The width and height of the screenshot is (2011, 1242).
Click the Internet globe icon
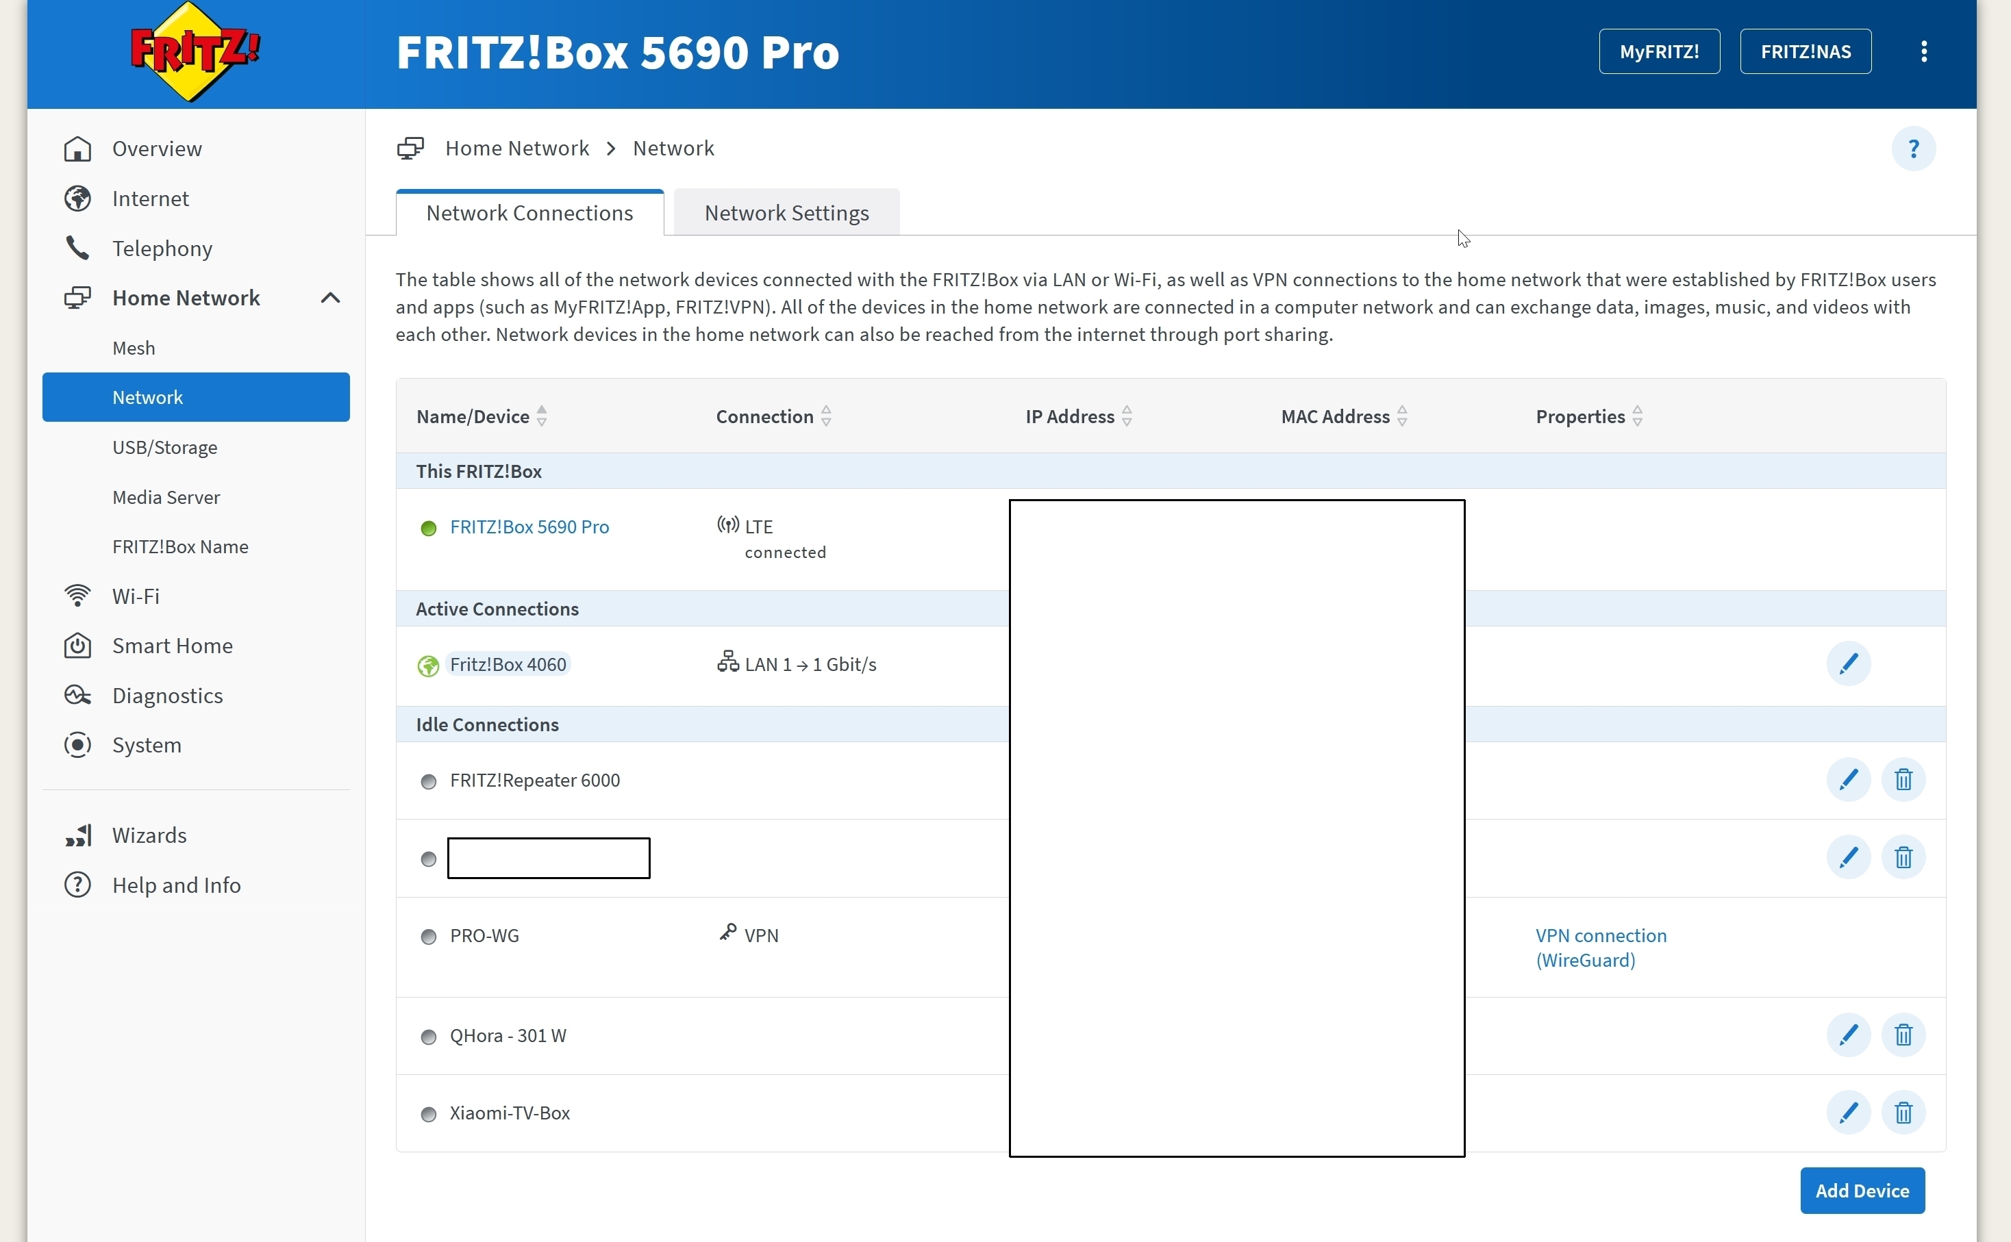(x=78, y=199)
